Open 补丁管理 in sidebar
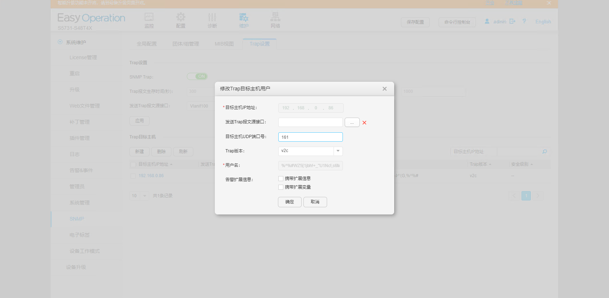The image size is (609, 298). pyautogui.click(x=80, y=122)
